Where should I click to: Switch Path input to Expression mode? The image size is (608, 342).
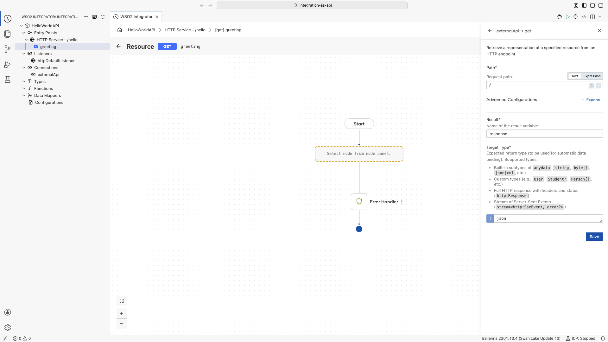[592, 76]
